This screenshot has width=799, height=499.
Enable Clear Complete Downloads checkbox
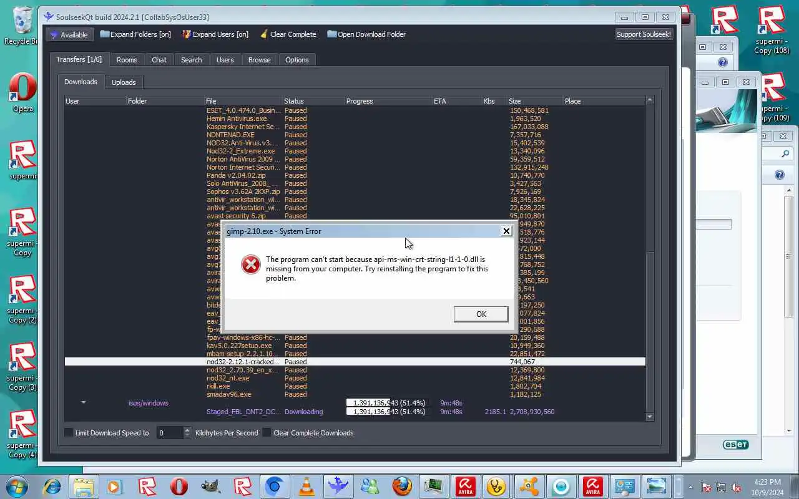click(x=267, y=433)
